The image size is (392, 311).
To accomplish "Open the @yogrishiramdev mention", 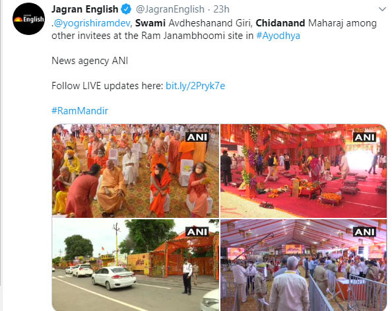I will point(92,23).
